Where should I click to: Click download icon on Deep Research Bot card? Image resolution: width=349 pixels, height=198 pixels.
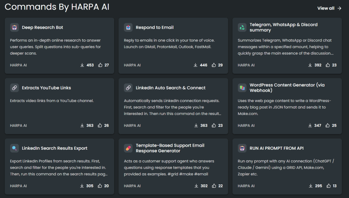pos(82,65)
